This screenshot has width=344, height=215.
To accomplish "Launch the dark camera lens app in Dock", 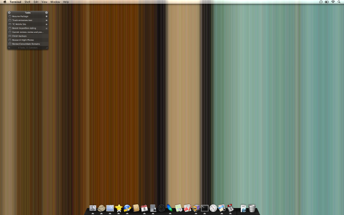I will 161,208.
